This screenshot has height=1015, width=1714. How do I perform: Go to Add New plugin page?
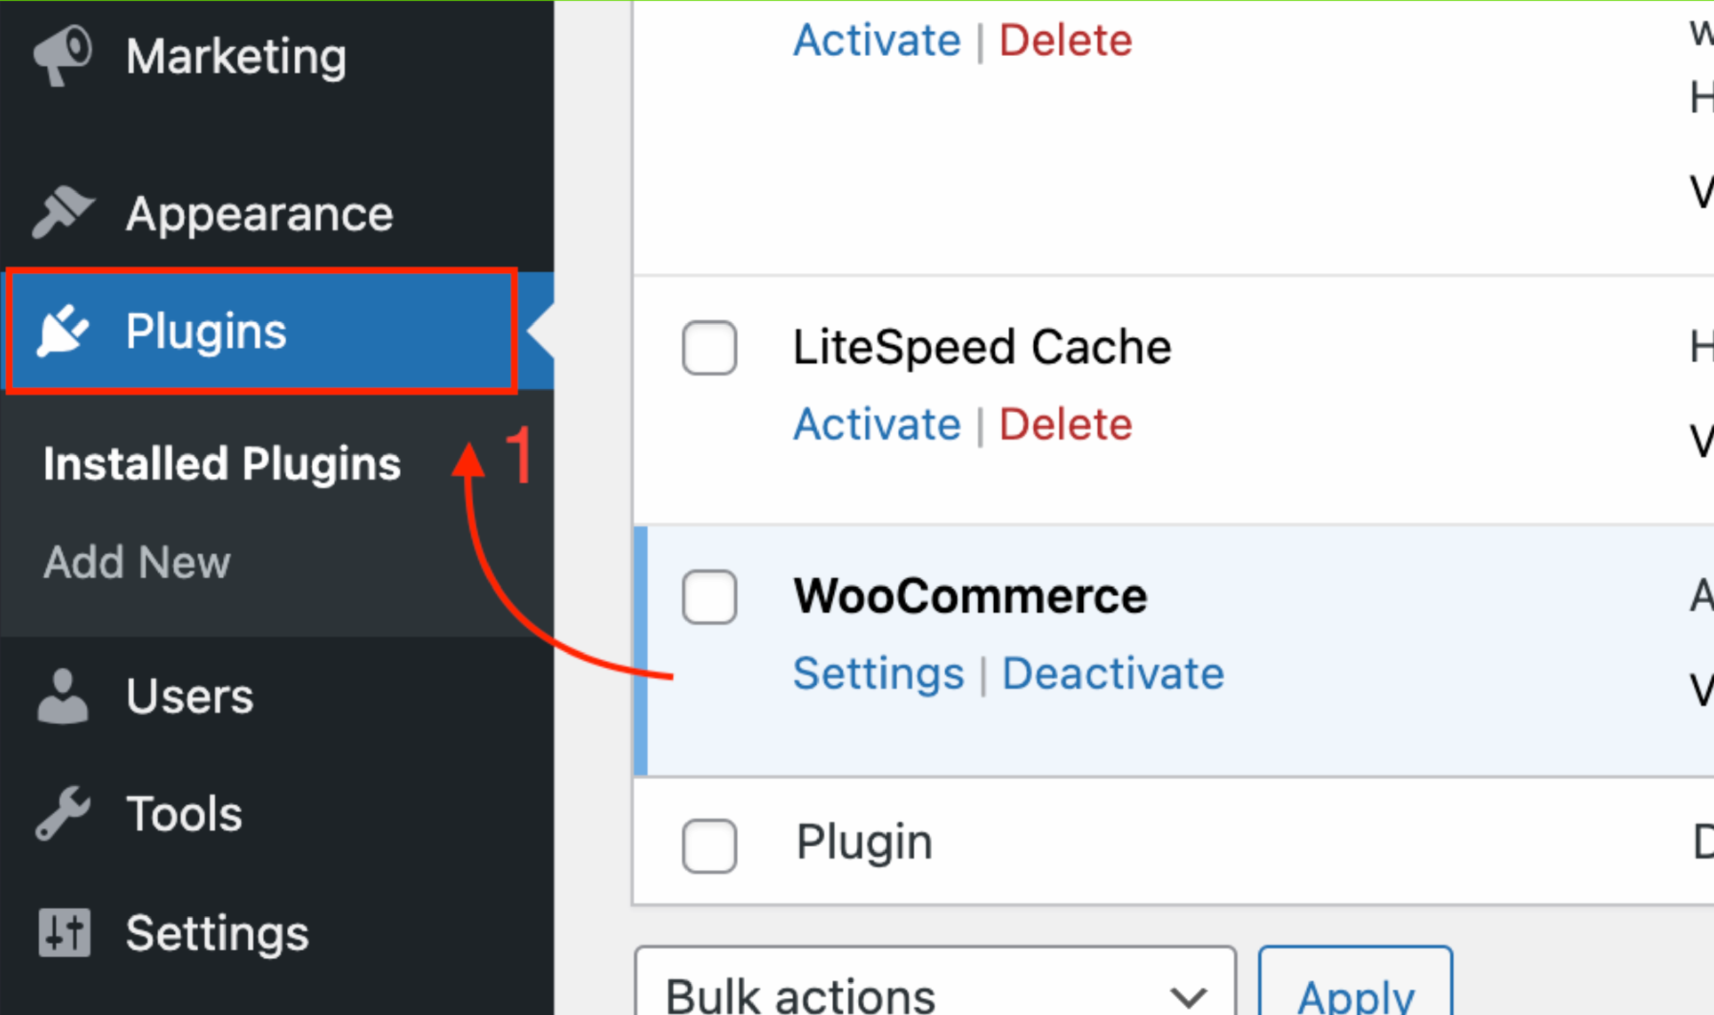click(x=137, y=562)
